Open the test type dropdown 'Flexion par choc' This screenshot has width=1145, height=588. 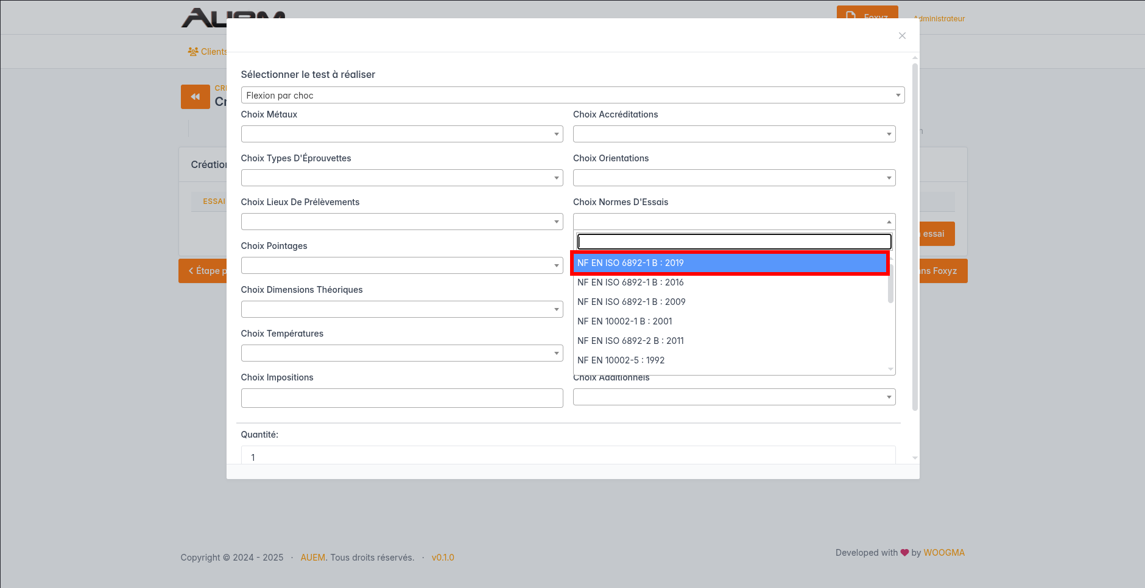coord(572,96)
